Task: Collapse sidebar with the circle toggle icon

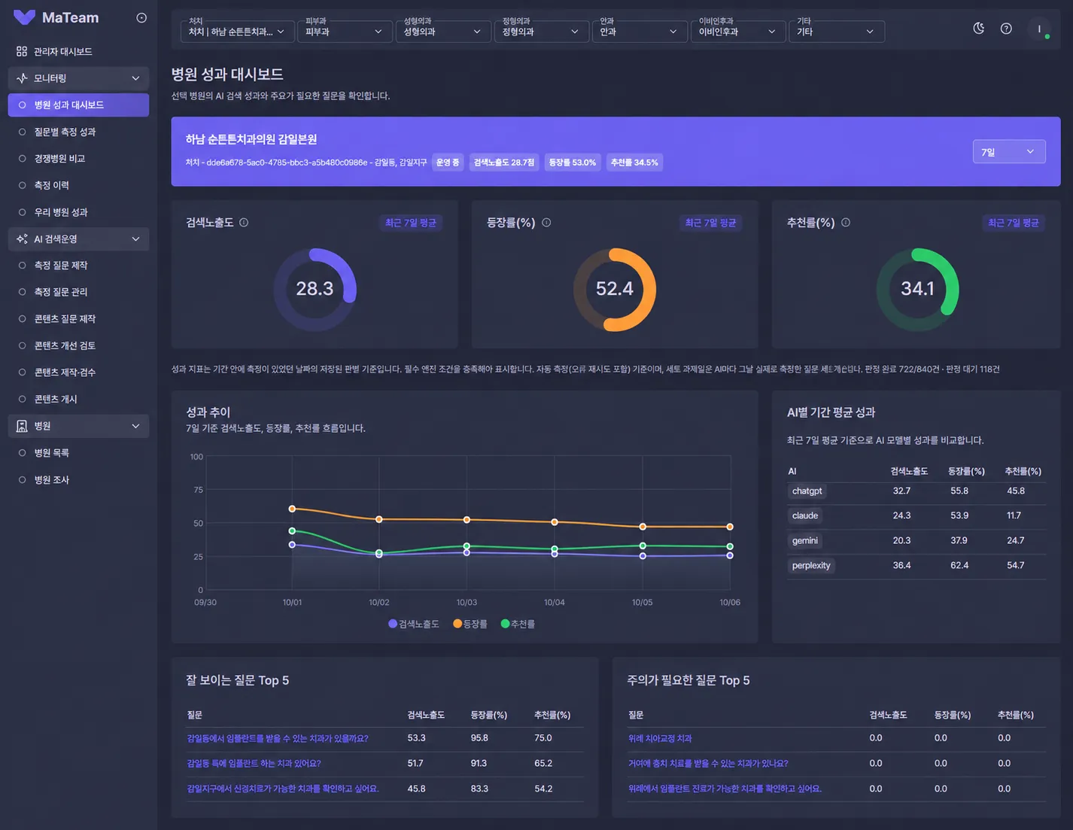Action: click(x=141, y=18)
